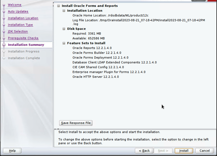Open the Installation Type step

point(20,25)
